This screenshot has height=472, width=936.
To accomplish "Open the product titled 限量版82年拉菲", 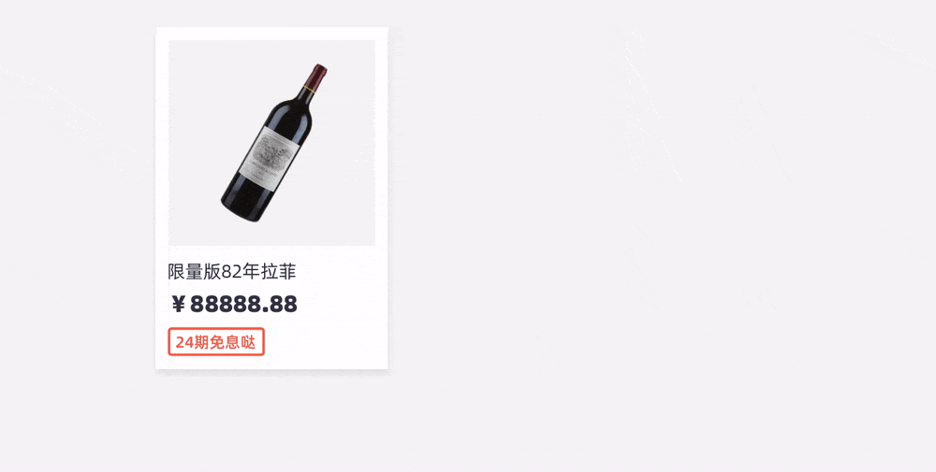I will point(232,272).
